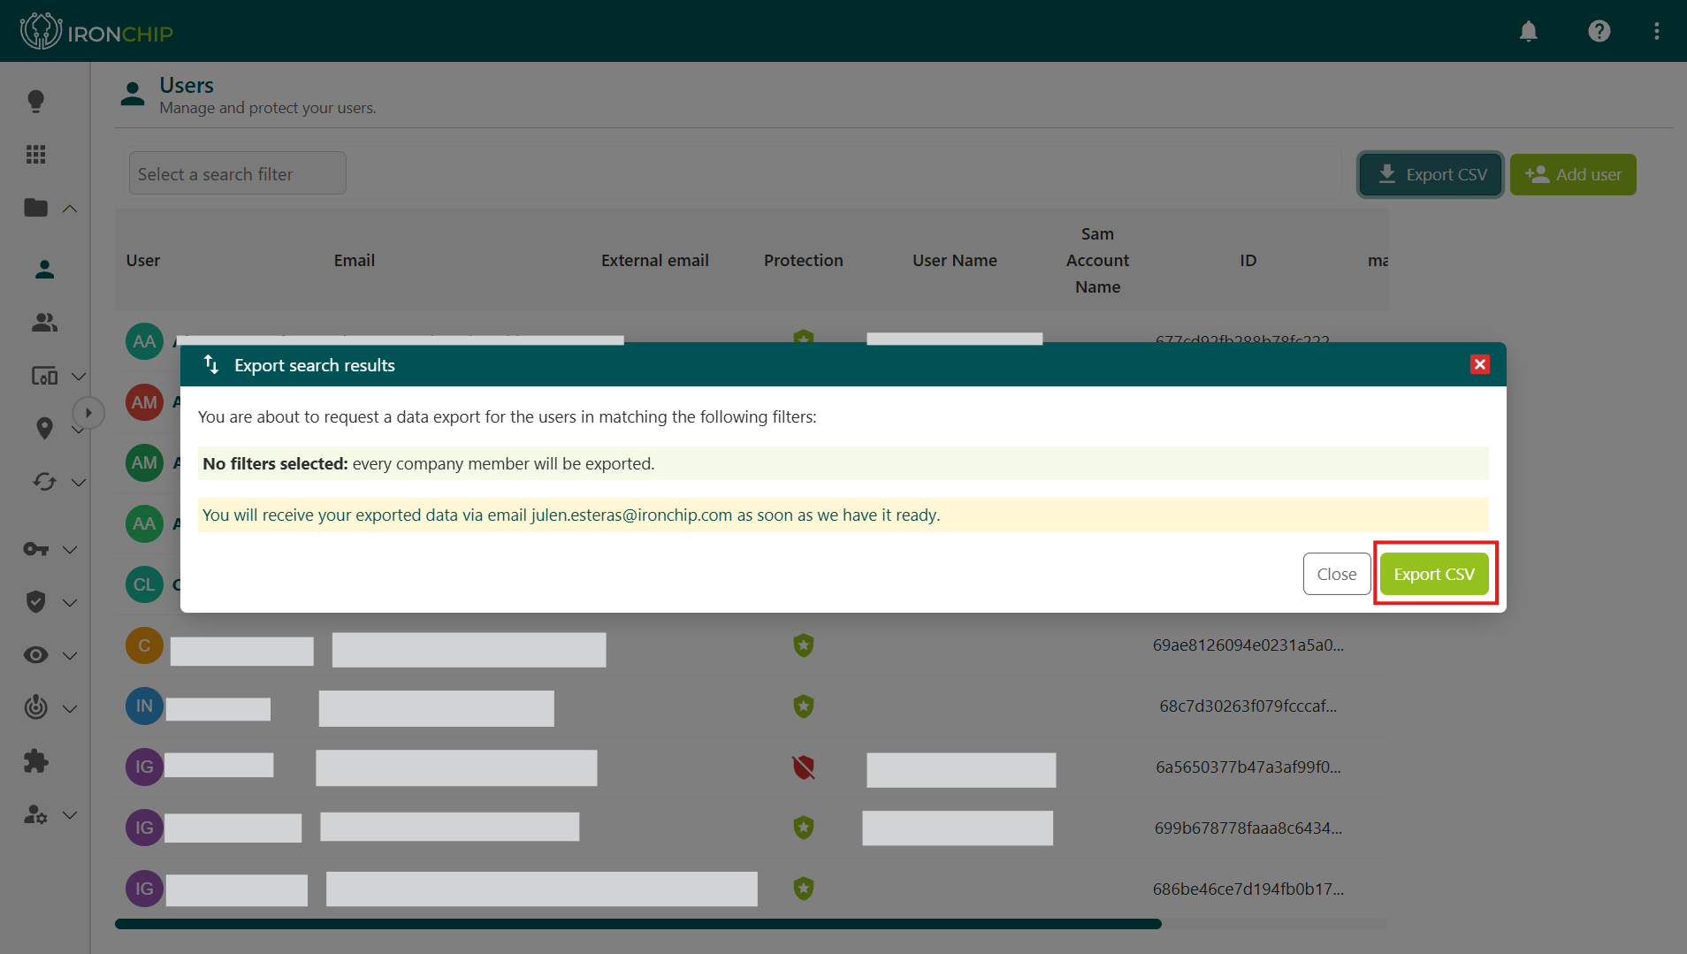Click the ID 686be46ce7d194fb0b17... cell

[1248, 889]
